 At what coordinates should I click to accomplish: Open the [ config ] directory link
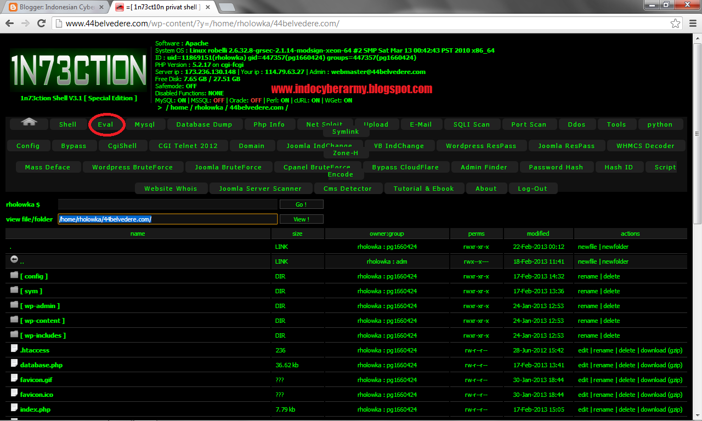pos(34,276)
